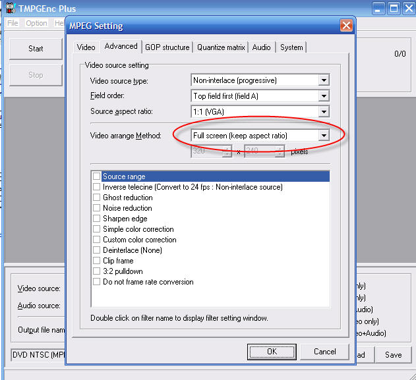
Task: Confirm settings with the OK button
Action: coord(272,352)
